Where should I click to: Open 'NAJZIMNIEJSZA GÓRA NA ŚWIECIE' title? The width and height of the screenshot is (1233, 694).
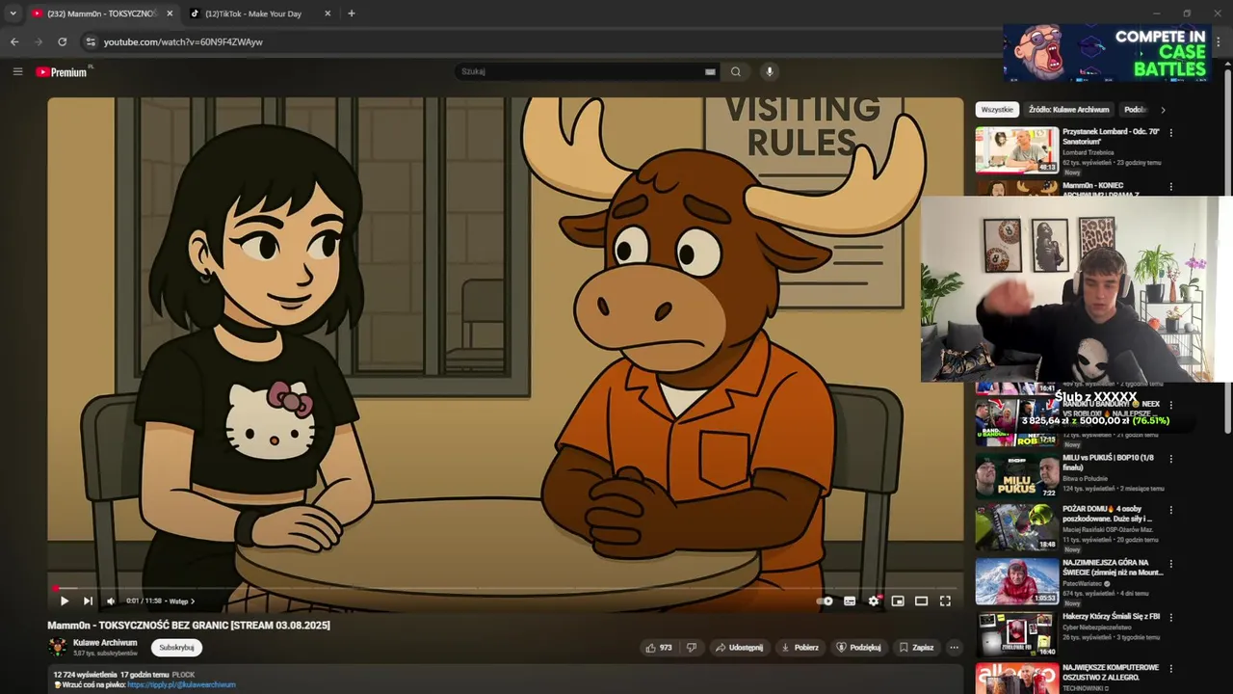1113,567
